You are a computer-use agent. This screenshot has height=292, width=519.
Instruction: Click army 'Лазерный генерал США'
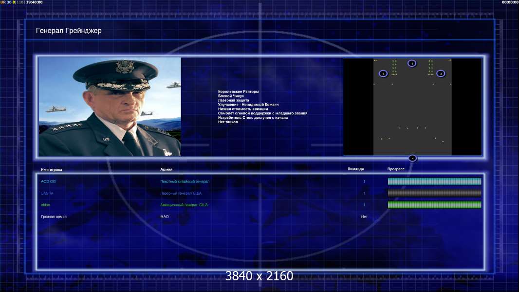(181, 193)
